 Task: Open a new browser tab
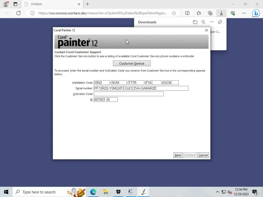(x=88, y=4)
